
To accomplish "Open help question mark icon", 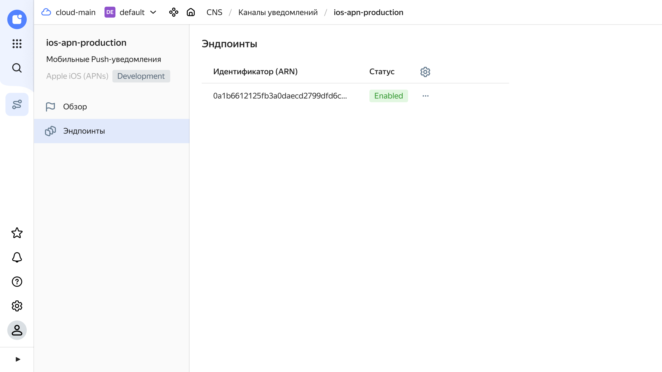I will coord(17,282).
